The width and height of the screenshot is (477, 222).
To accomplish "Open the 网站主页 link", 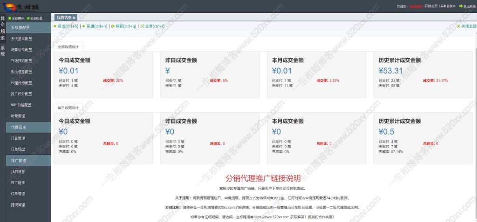I will tap(431, 6).
